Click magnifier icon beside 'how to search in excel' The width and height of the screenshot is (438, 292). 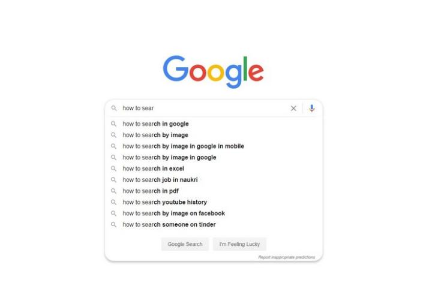tap(113, 168)
